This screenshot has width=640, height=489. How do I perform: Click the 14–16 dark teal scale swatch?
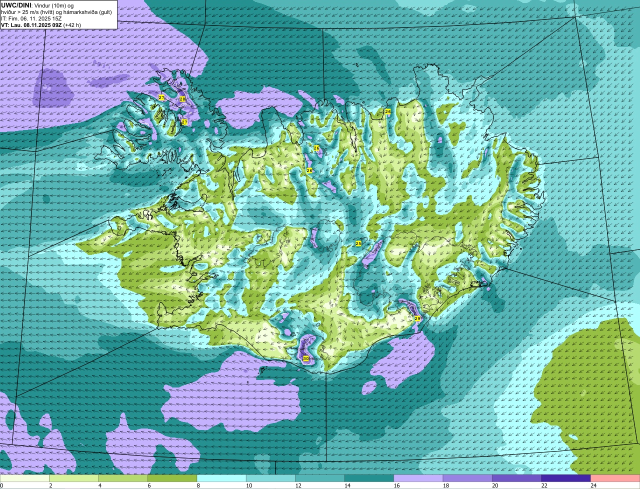[x=369, y=478]
